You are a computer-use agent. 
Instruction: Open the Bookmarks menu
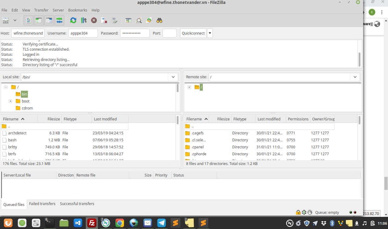tap(78, 10)
